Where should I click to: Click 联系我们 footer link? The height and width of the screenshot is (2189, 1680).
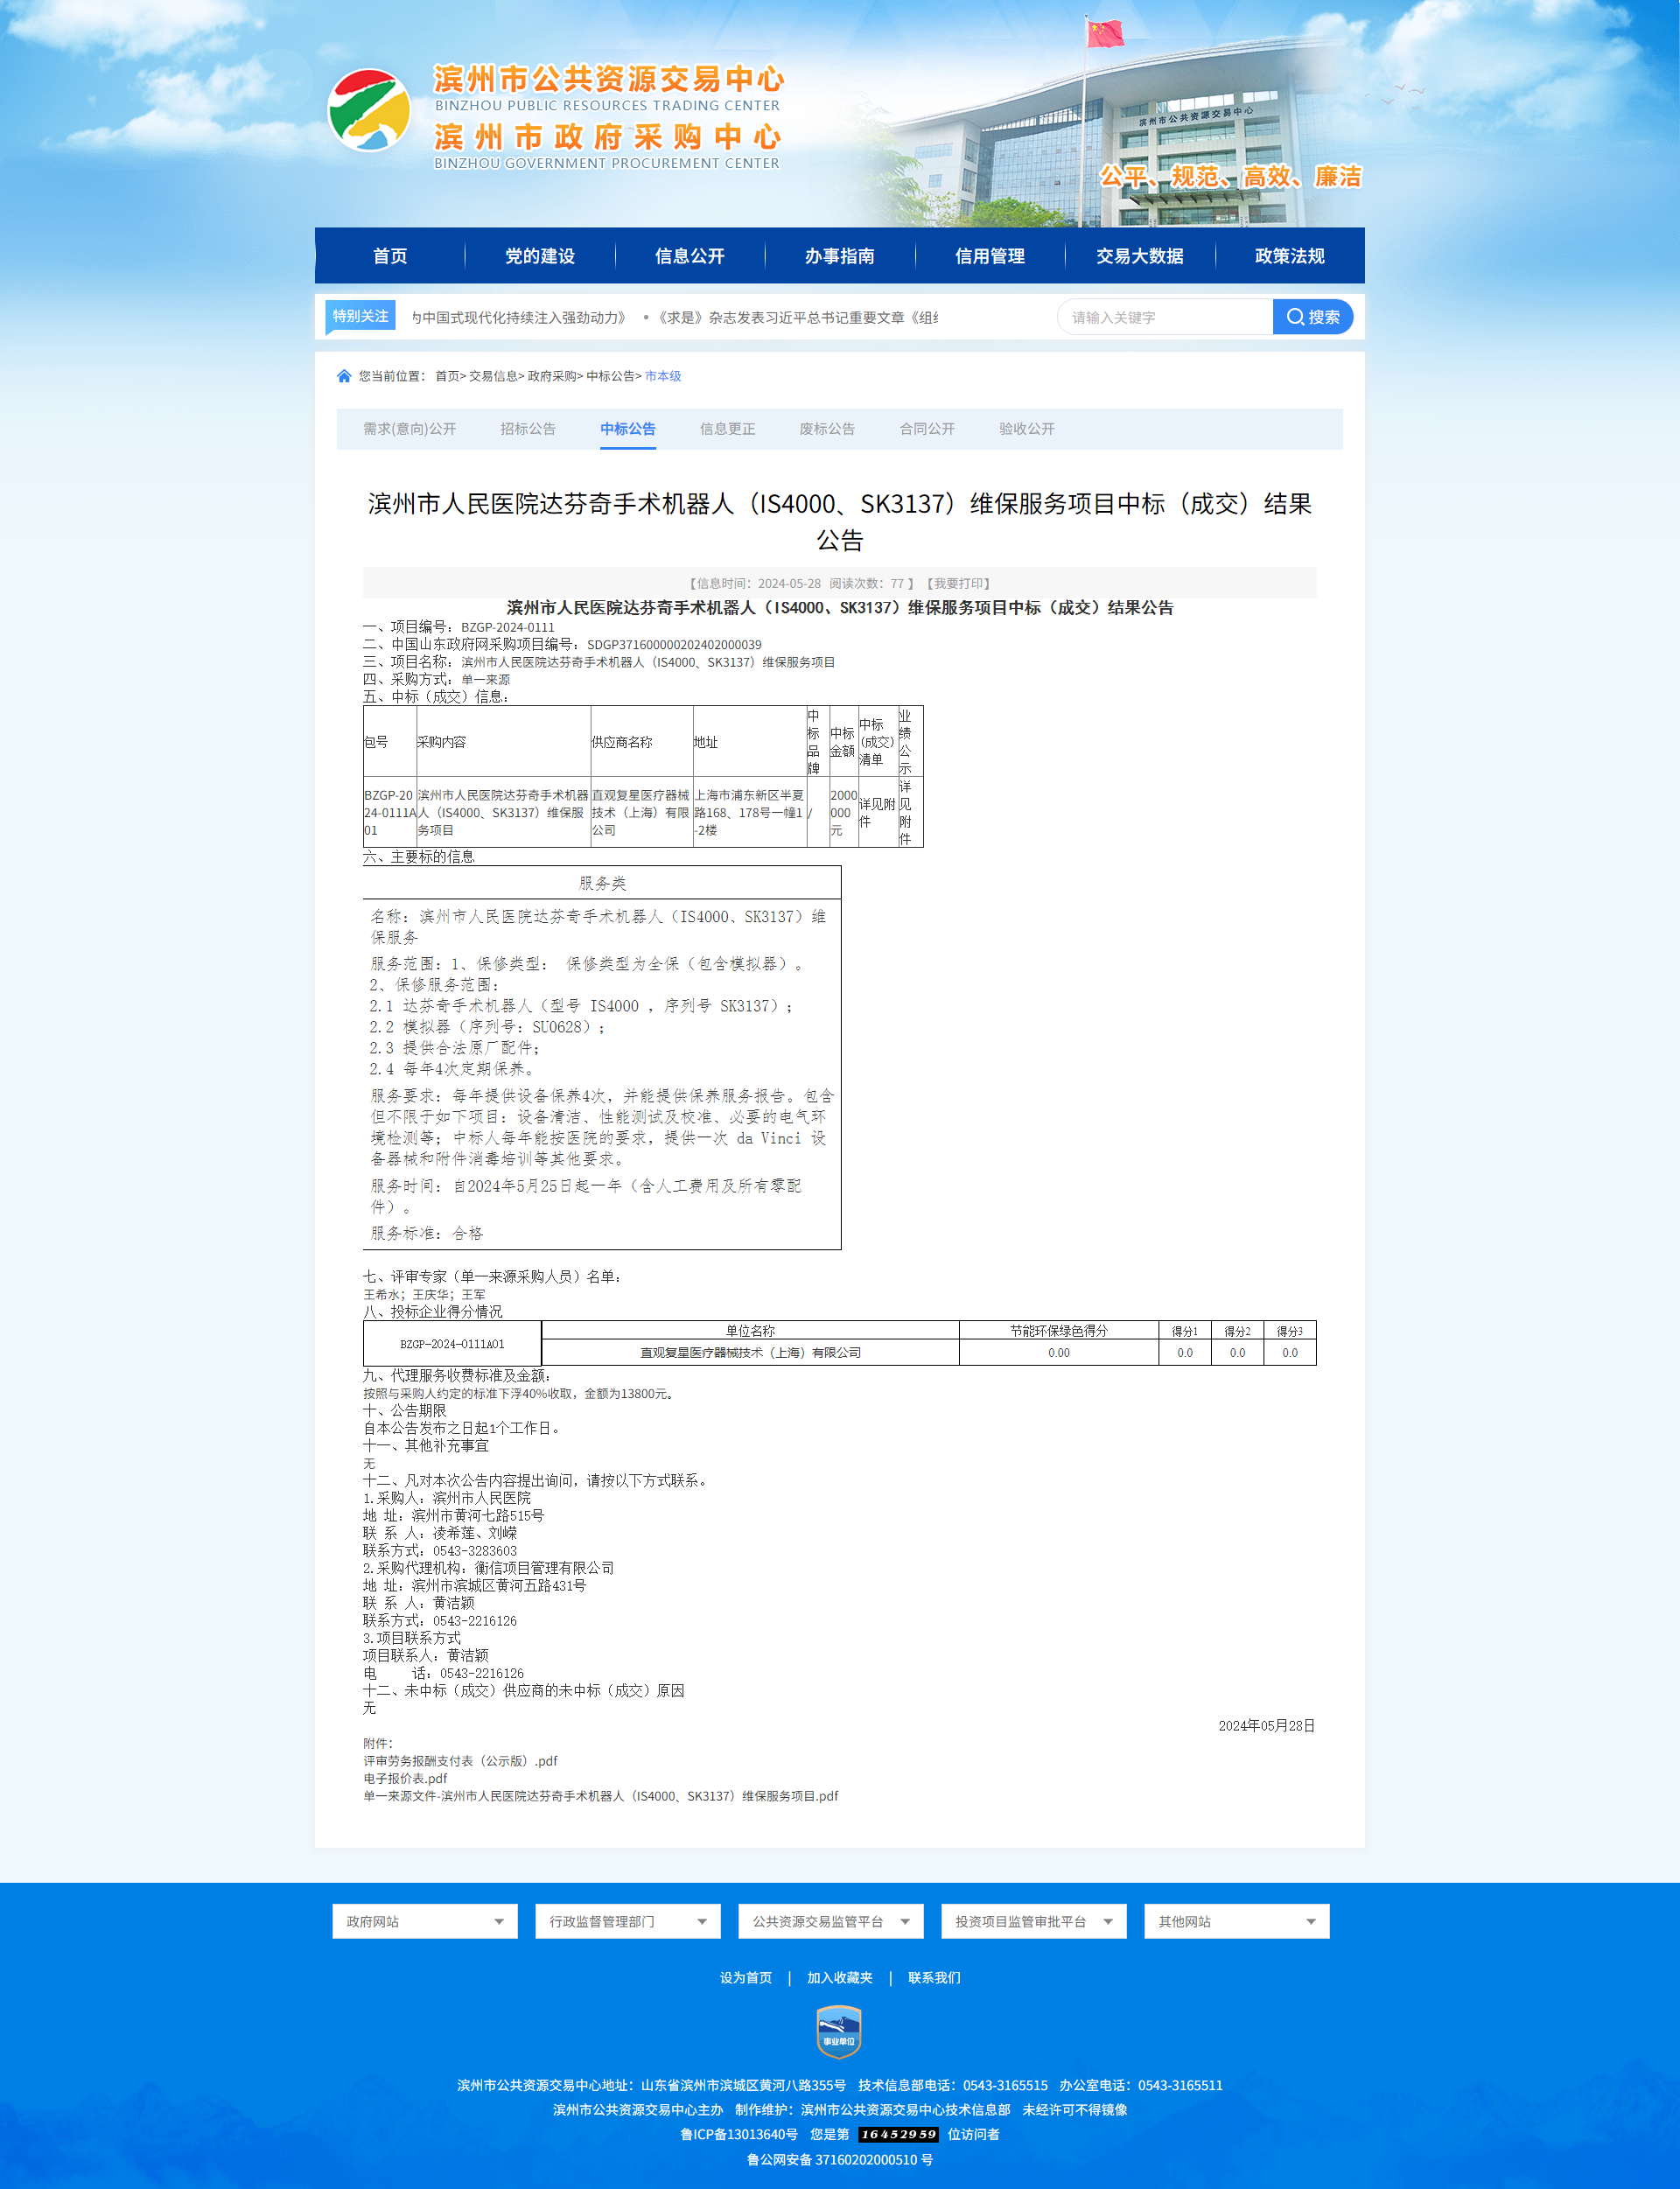(x=934, y=1977)
